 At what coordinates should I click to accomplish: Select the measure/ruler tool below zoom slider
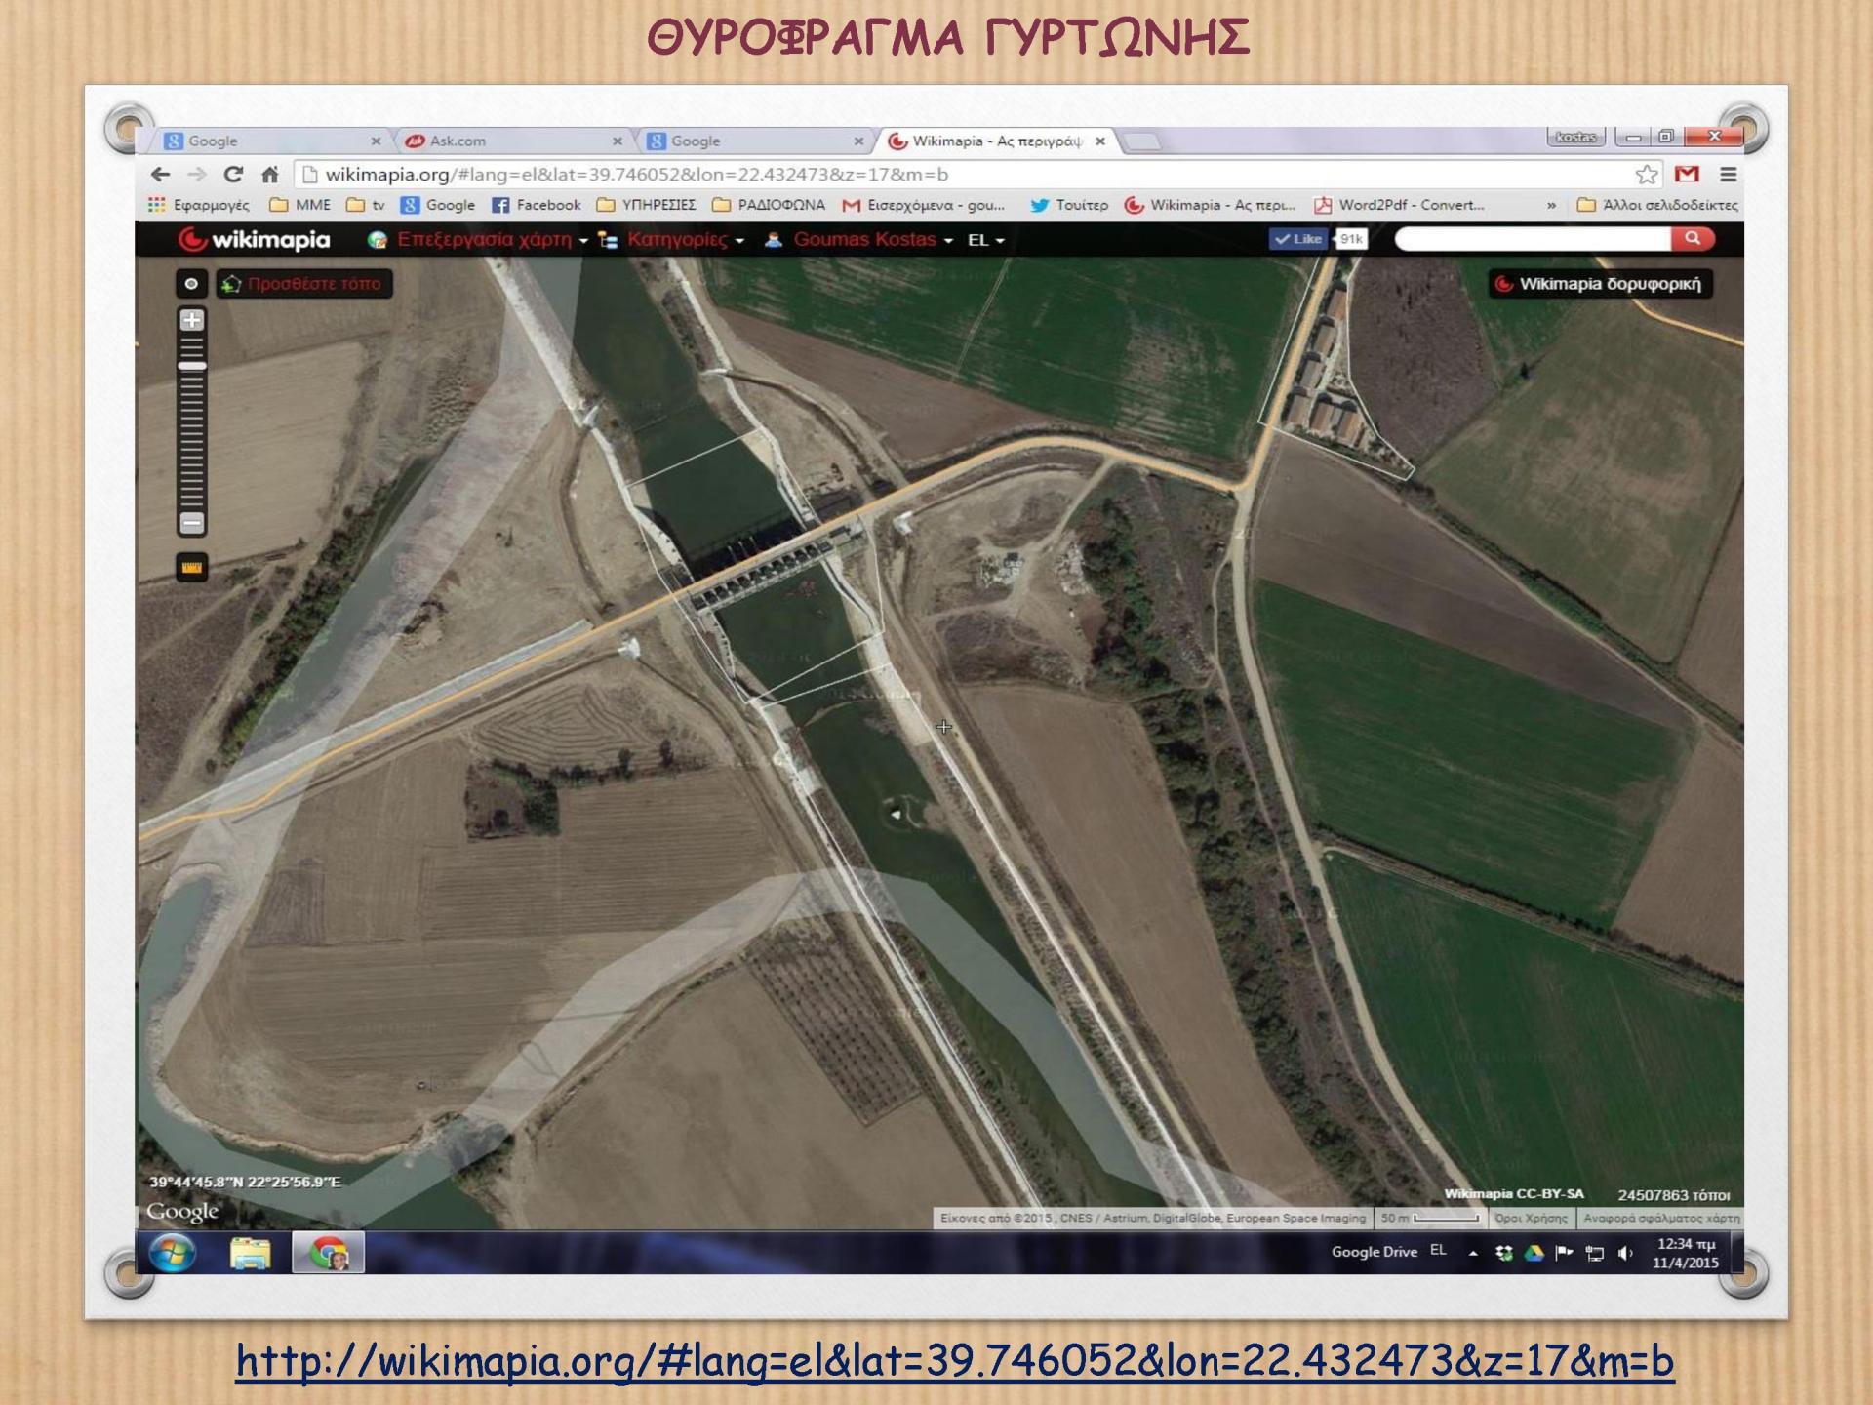[191, 563]
